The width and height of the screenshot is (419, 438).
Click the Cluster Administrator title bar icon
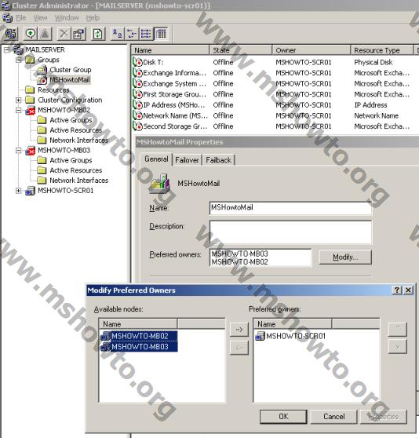[x=5, y=5]
